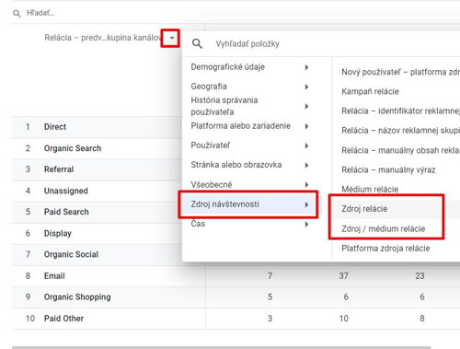Click the Email row label
This screenshot has width=460, height=349.
point(54,276)
